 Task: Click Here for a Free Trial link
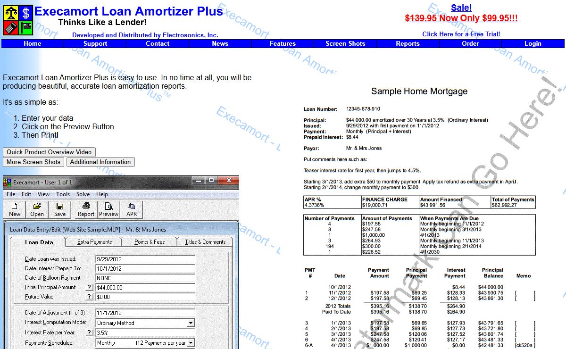pos(461,34)
